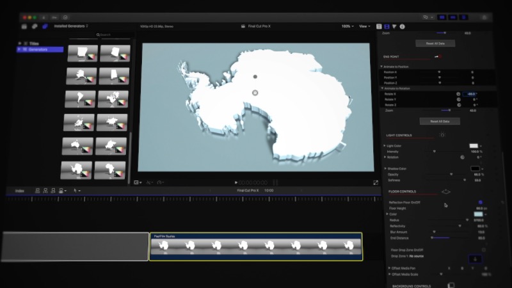Click the Floor Controls plane icon
The image size is (512, 288).
tap(446, 191)
